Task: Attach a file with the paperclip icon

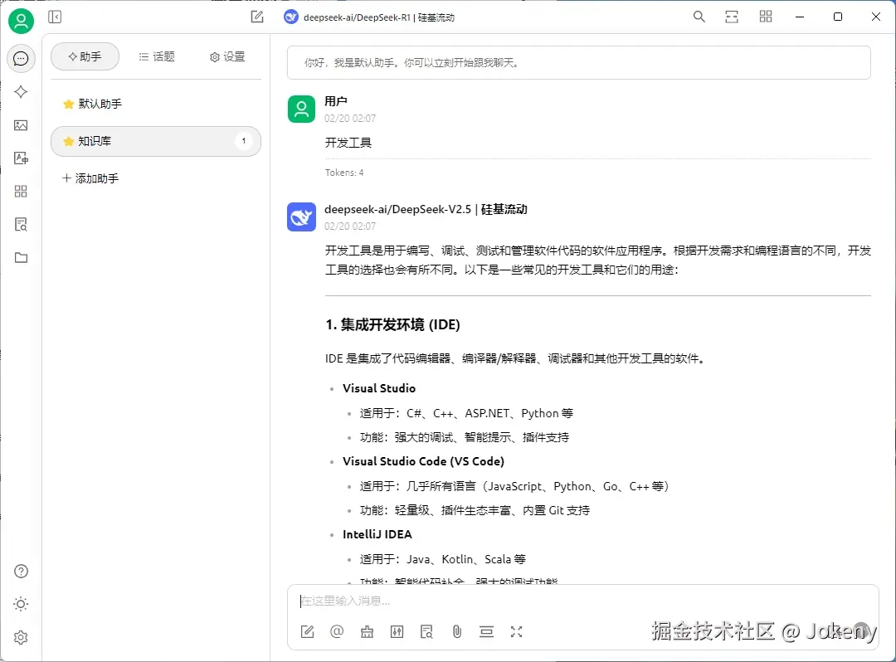Action: (456, 632)
